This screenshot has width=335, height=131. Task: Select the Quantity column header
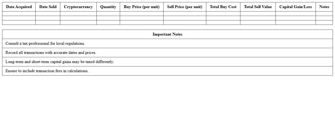click(108, 7)
